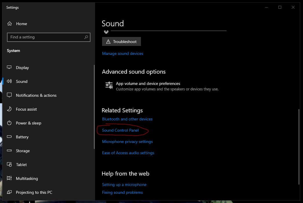Screen dimensions: 303x203
Task: Click the Focus assist moon icon
Action: tap(9, 109)
